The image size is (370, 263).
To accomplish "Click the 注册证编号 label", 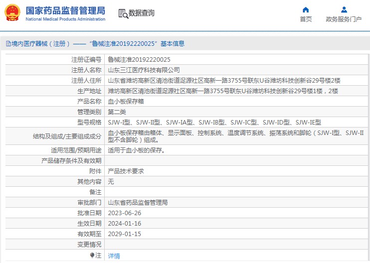I will [86, 60].
